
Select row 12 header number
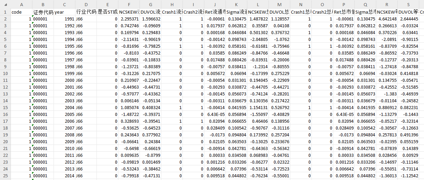(x=5, y=87)
